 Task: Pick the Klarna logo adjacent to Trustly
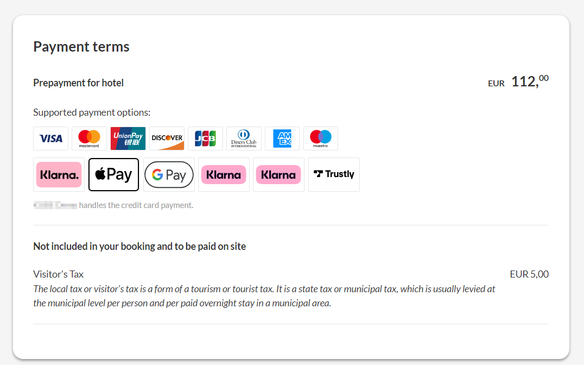pyautogui.click(x=278, y=175)
